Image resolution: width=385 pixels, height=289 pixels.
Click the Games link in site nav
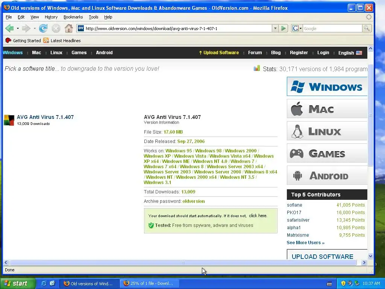click(x=79, y=53)
